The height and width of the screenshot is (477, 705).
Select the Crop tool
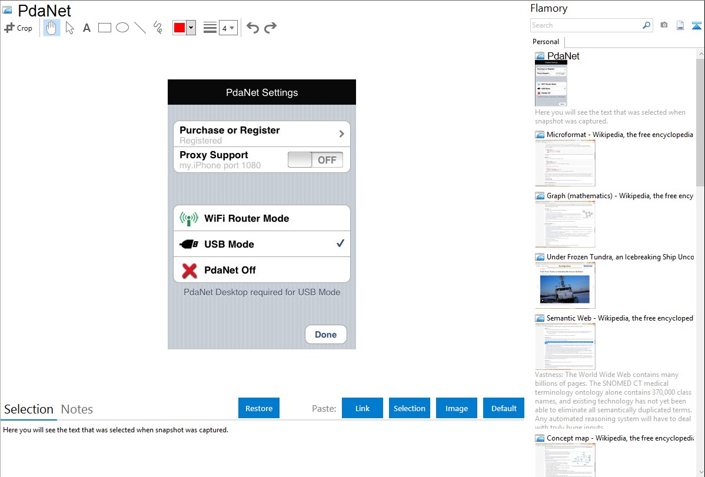tap(18, 28)
